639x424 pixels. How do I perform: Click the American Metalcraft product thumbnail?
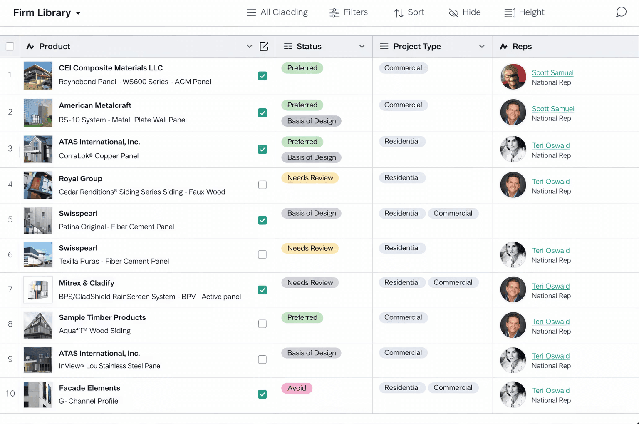pyautogui.click(x=38, y=112)
